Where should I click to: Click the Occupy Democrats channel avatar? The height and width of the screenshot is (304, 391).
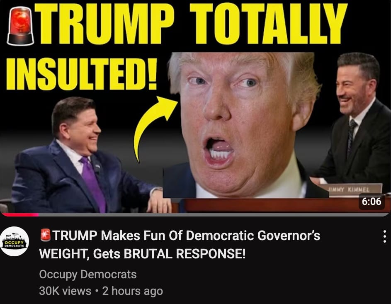[x=15, y=241]
